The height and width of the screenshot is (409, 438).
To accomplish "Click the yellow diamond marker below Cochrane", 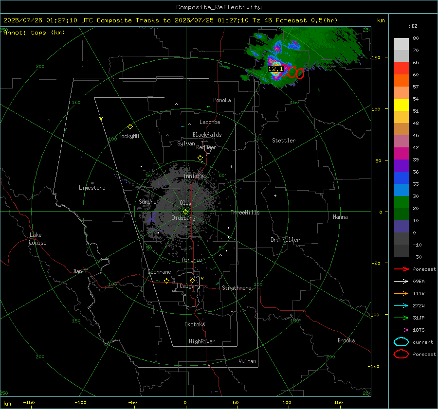I will click(x=167, y=281).
